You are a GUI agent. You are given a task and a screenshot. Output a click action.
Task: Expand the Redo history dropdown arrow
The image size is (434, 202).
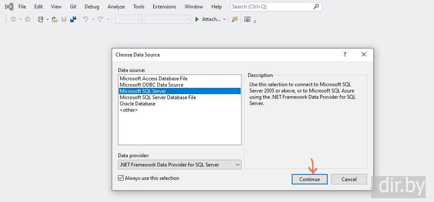coord(108,19)
